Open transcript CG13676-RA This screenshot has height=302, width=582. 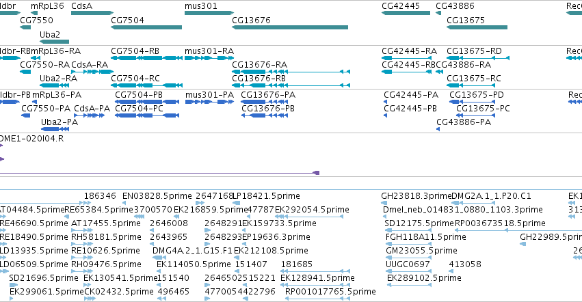(259, 65)
